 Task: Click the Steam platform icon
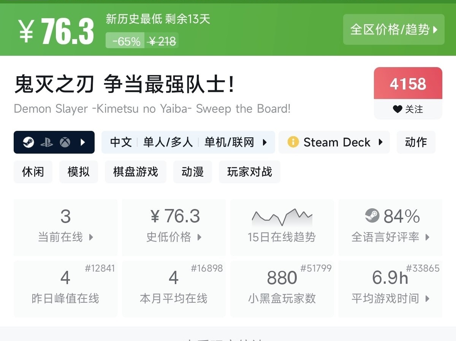[28, 142]
